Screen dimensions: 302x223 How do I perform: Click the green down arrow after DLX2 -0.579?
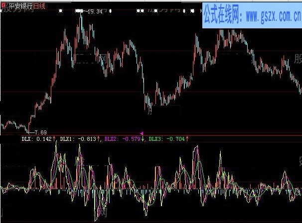tap(143, 139)
